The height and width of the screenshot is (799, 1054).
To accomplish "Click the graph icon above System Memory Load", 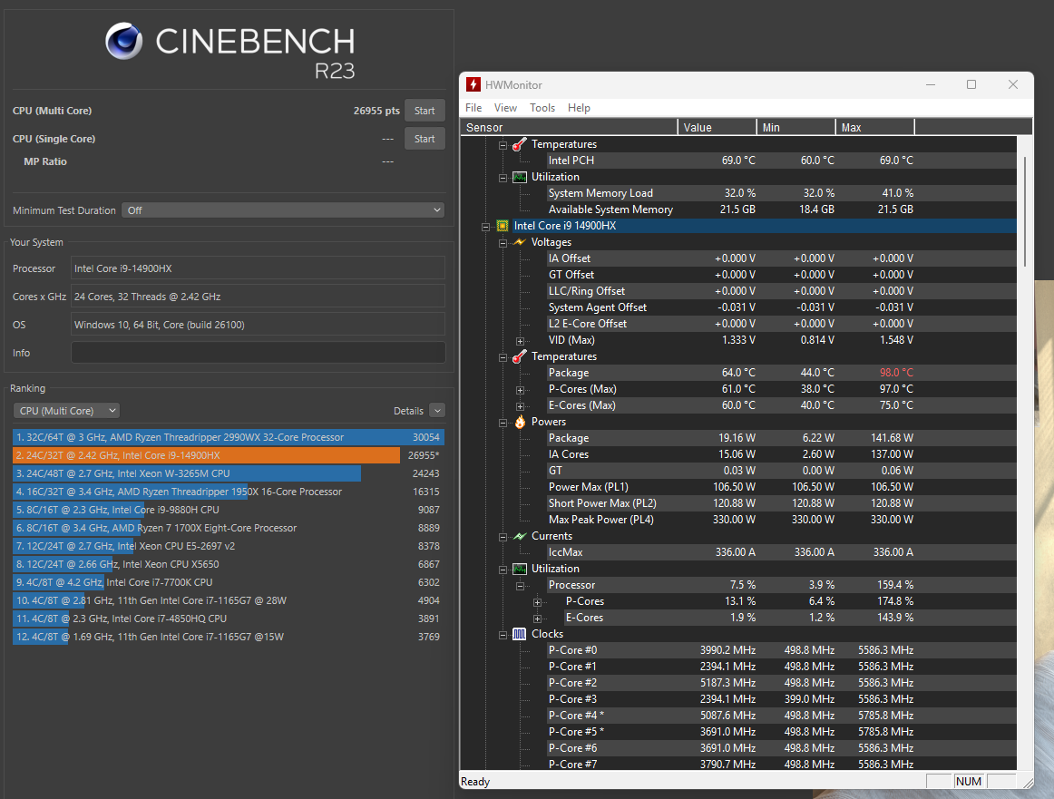I will [520, 177].
